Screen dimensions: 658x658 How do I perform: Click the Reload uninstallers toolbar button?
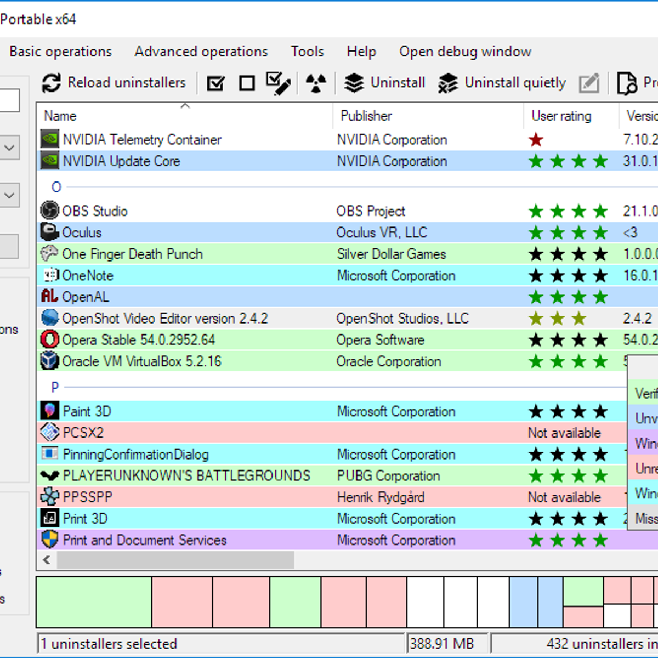114,83
